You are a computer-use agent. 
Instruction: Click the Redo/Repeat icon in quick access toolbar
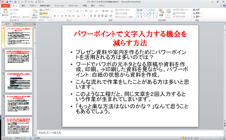15,2
